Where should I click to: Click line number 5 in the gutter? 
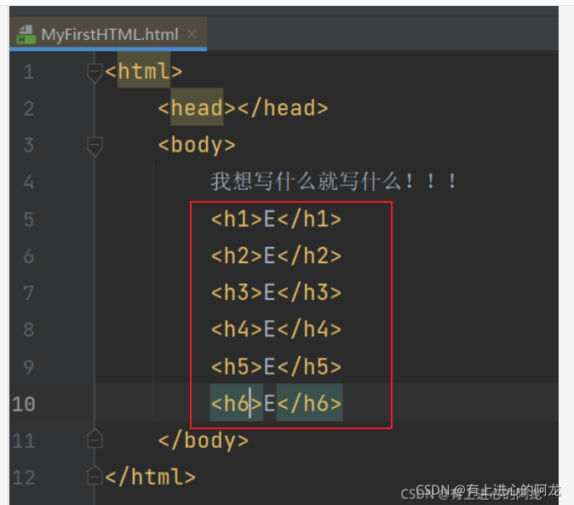[29, 220]
